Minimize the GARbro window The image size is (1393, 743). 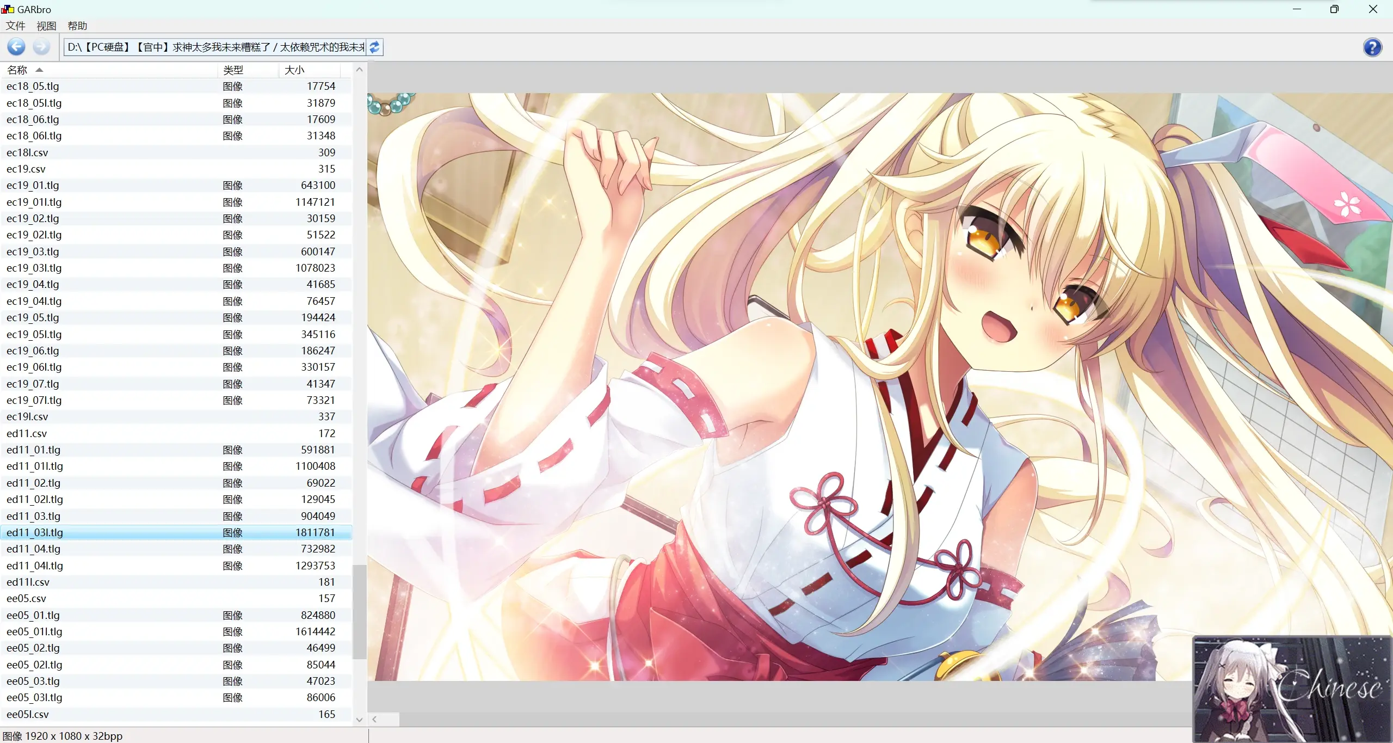[x=1297, y=9]
